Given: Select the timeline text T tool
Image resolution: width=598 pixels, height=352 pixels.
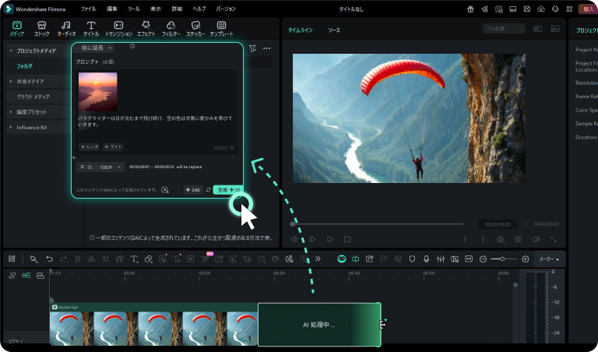Looking at the screenshot, I should tap(134, 259).
